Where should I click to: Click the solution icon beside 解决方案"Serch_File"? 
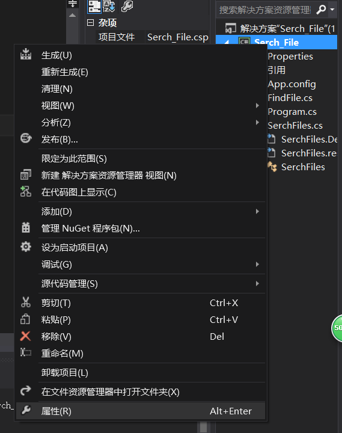click(x=230, y=28)
